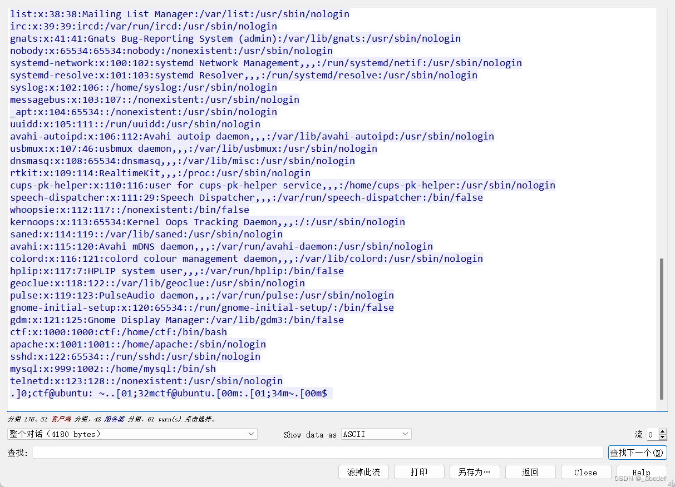Click the Save As (另存为) button
The image size is (675, 487).
(475, 472)
